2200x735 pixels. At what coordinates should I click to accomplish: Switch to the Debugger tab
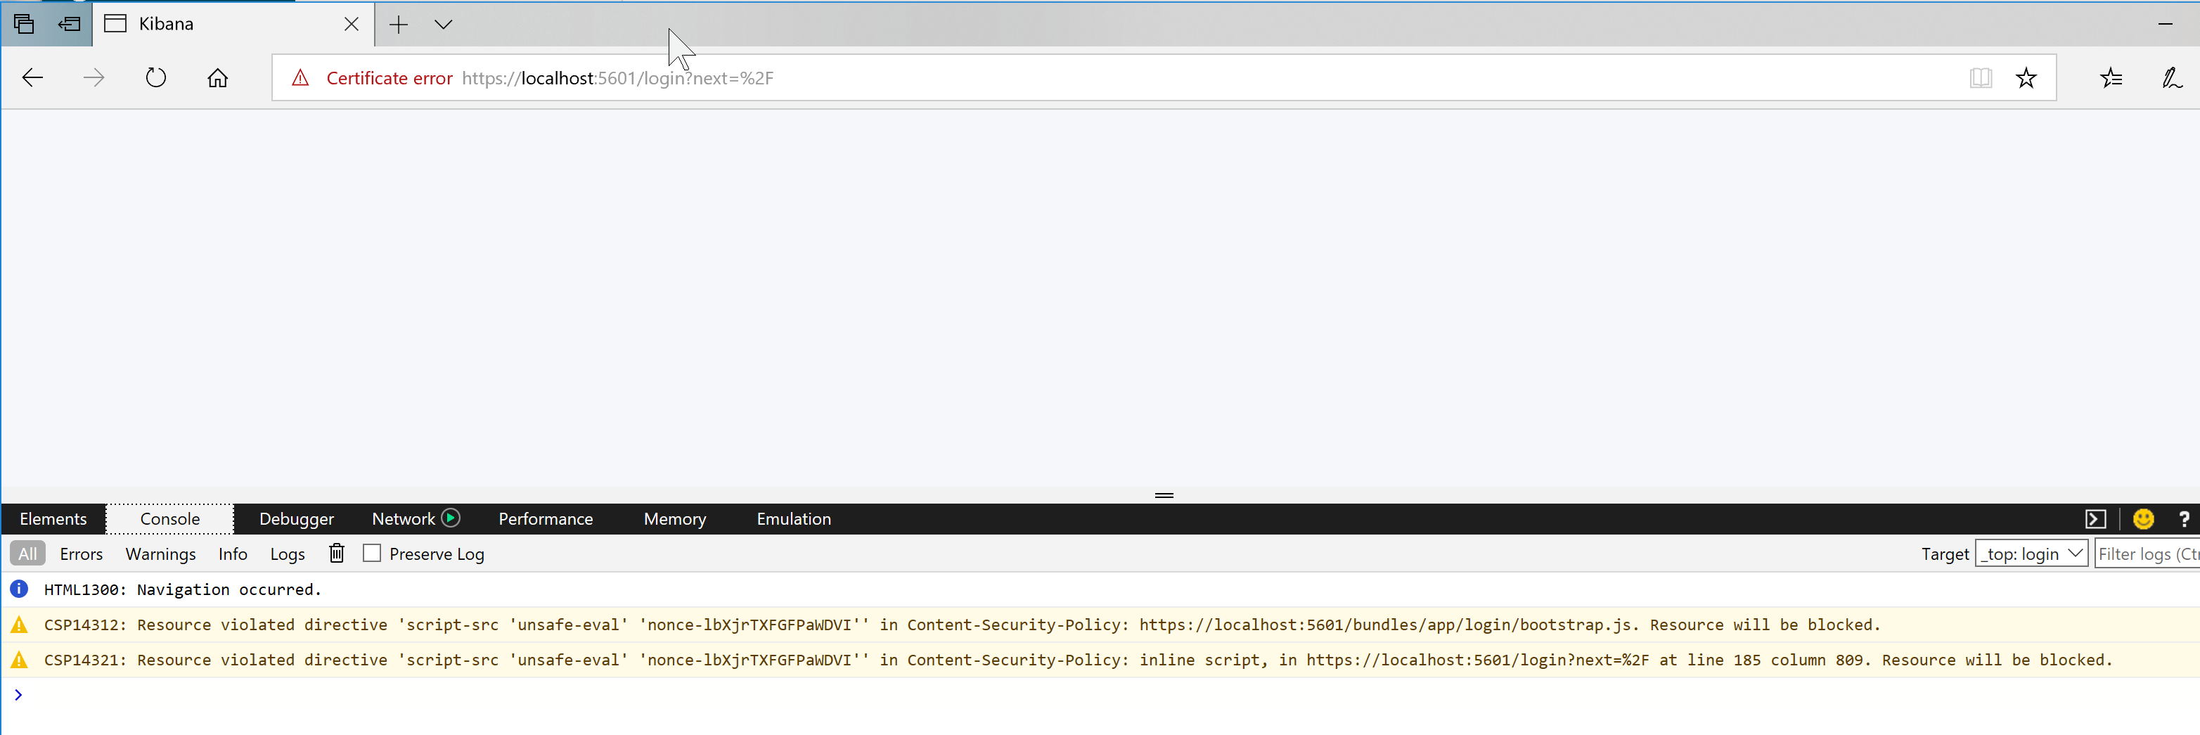(296, 519)
